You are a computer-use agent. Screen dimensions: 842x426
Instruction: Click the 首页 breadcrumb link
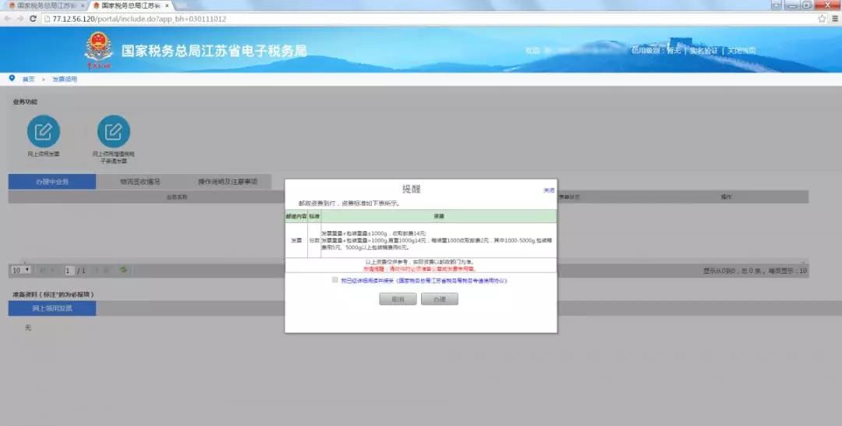click(x=28, y=80)
